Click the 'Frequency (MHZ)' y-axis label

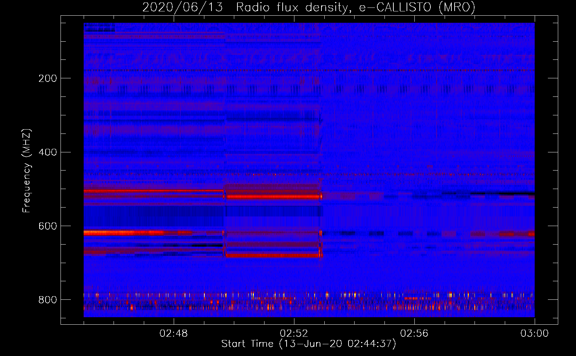point(27,171)
